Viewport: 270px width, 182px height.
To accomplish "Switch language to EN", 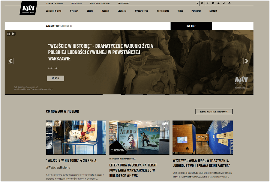I will 196,3.
